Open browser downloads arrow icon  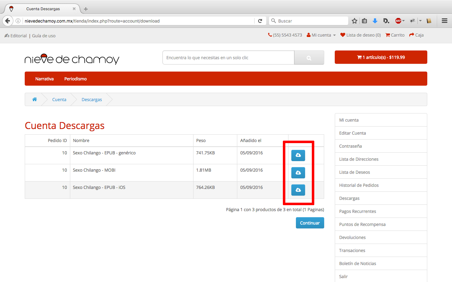[375, 21]
